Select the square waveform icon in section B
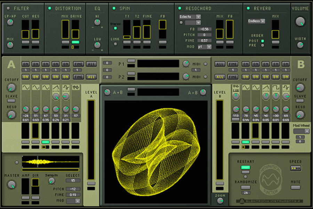The height and width of the screenshot is (209, 313). coord(275,88)
